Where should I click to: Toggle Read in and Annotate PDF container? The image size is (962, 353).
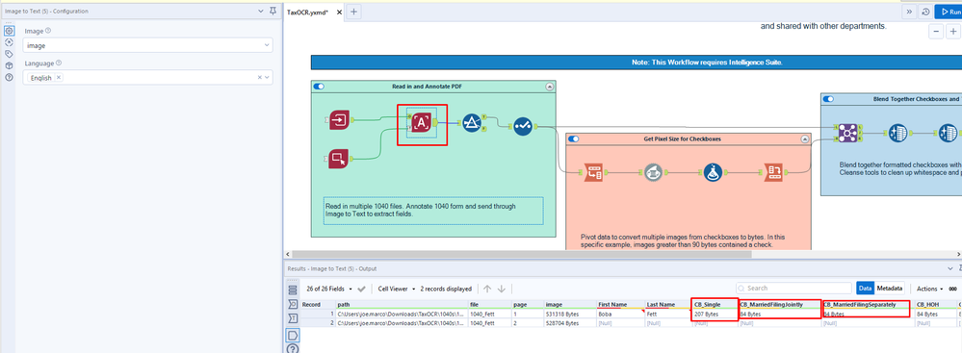(319, 87)
